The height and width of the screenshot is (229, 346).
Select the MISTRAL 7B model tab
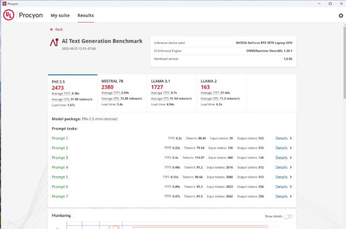(122, 91)
